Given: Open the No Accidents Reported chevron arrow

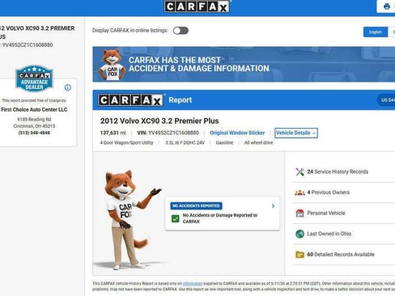Looking at the screenshot, I should pos(273,206).
